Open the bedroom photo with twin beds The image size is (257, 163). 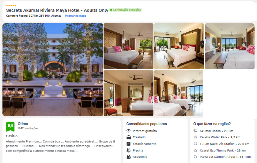tap(179, 93)
